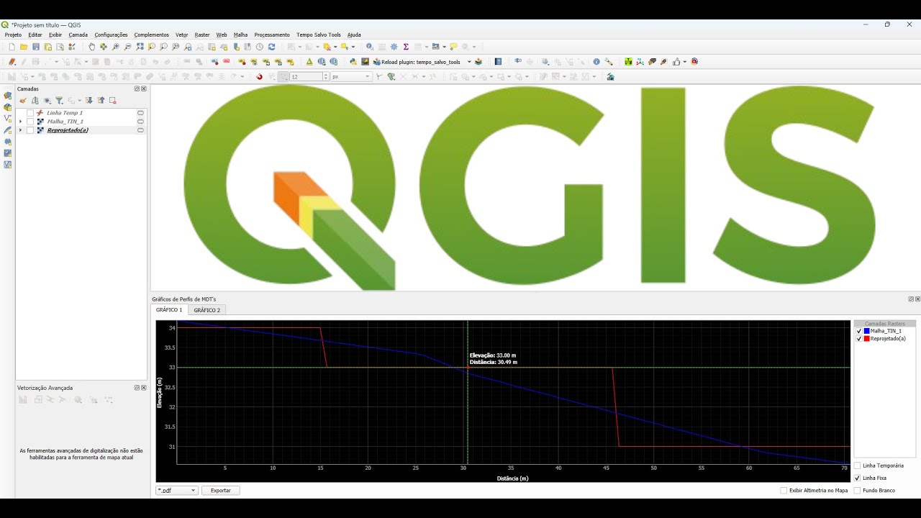
Task: Adjust the snapping tolerance 12 spinner arrows
Action: click(326, 76)
